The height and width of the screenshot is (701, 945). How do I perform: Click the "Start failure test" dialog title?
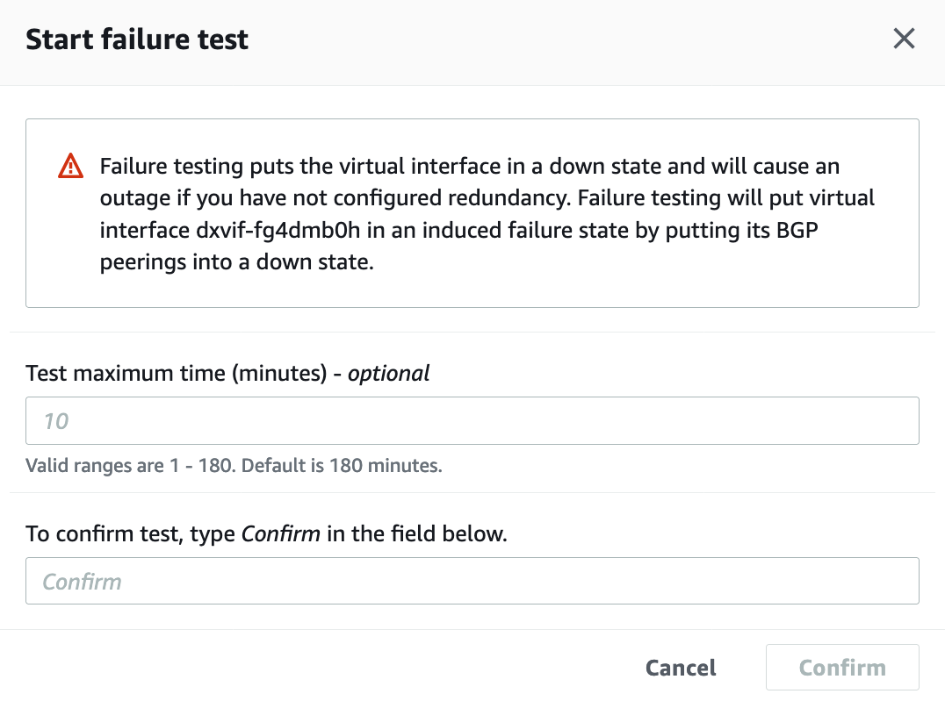pos(137,39)
